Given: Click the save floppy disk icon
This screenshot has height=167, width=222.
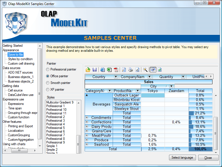Looking at the screenshot, I should [x=94, y=70].
